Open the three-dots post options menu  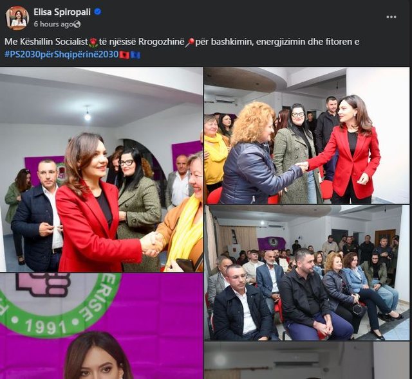(391, 17)
